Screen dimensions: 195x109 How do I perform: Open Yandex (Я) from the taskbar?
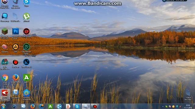(68, 106)
